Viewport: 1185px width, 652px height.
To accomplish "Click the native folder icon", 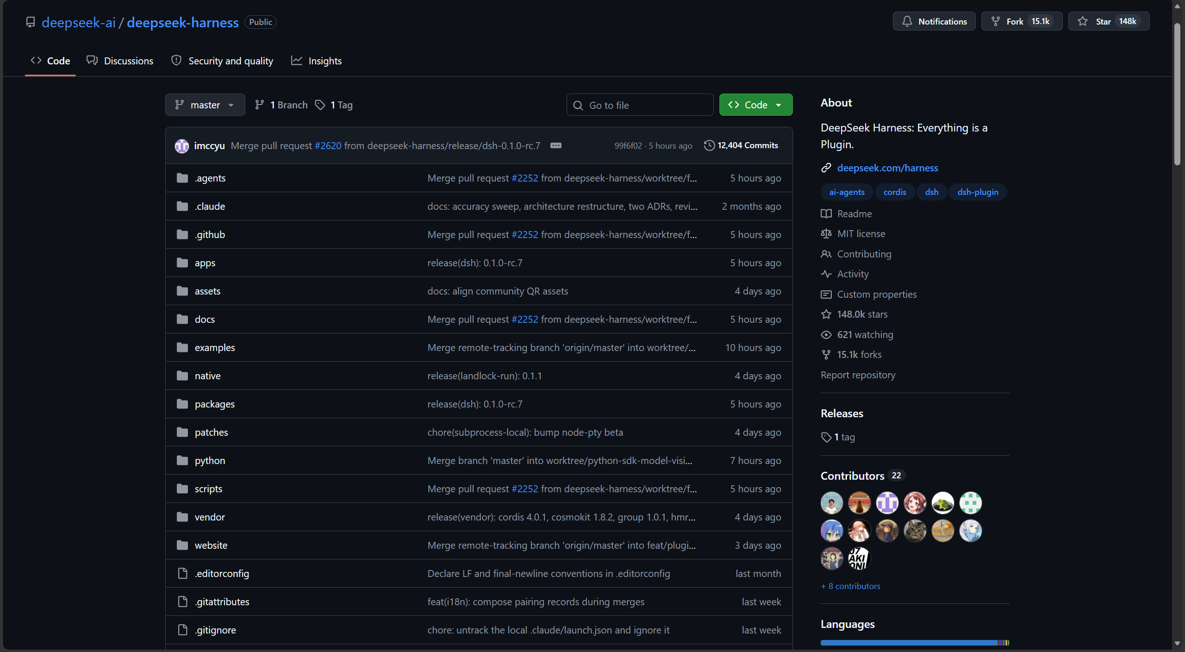I will 182,376.
